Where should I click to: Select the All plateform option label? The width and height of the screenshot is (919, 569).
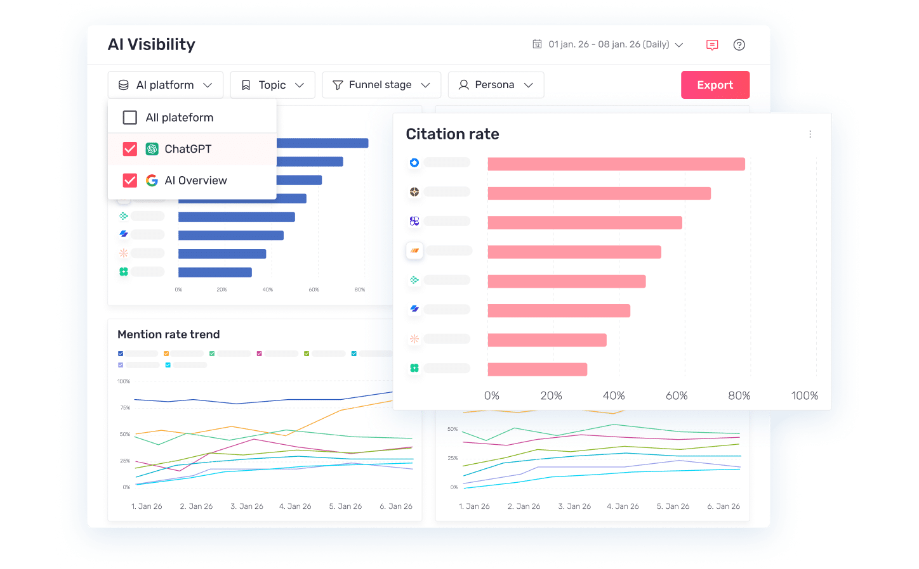[180, 118]
